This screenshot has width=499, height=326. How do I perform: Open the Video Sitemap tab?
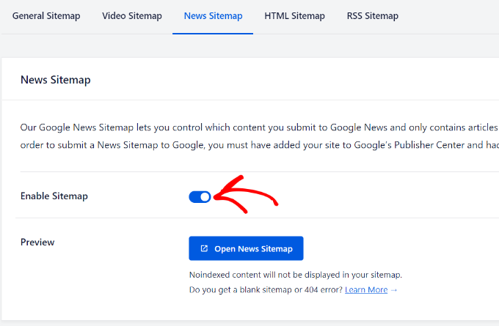coord(132,16)
